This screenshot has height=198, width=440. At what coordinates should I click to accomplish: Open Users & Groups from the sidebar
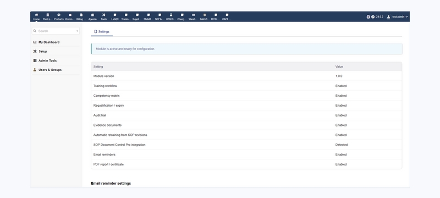point(50,70)
